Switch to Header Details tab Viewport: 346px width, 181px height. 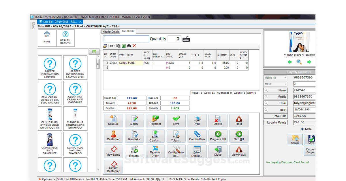(111, 31)
